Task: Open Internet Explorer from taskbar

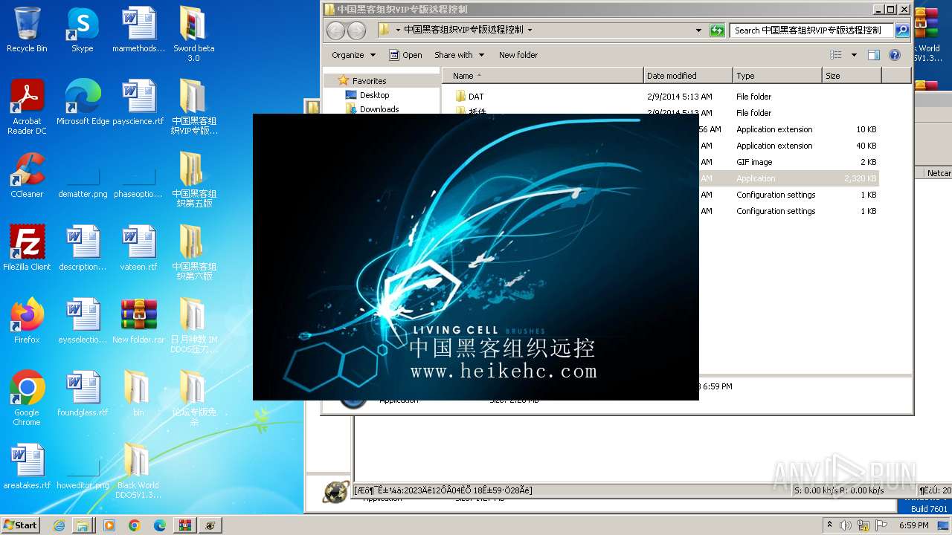Action: 59,525
